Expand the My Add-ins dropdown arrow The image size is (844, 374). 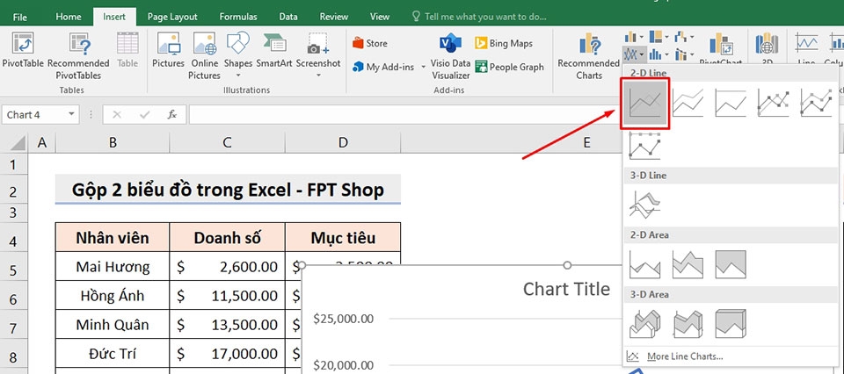pyautogui.click(x=423, y=68)
